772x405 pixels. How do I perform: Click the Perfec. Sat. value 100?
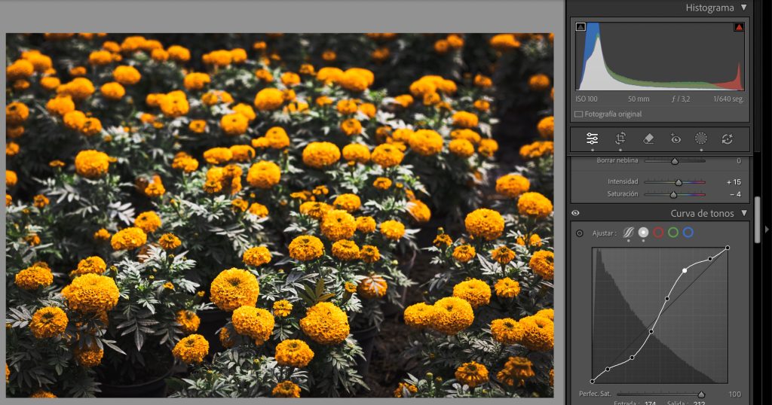tap(734, 394)
